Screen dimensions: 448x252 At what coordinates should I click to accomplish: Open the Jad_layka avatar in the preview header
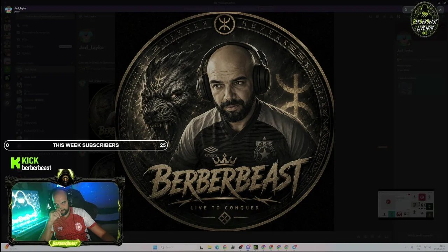8,9
